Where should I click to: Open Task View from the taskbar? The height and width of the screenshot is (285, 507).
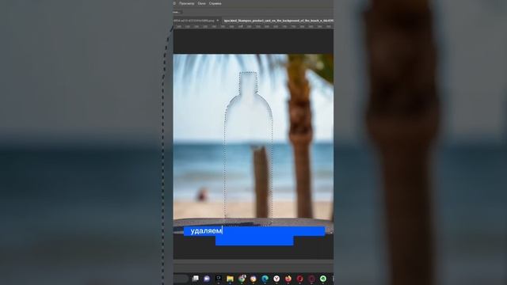(x=196, y=279)
